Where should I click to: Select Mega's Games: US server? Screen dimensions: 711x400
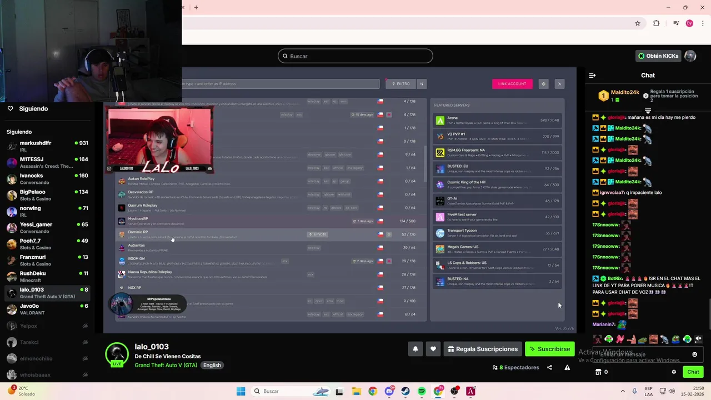(x=497, y=249)
